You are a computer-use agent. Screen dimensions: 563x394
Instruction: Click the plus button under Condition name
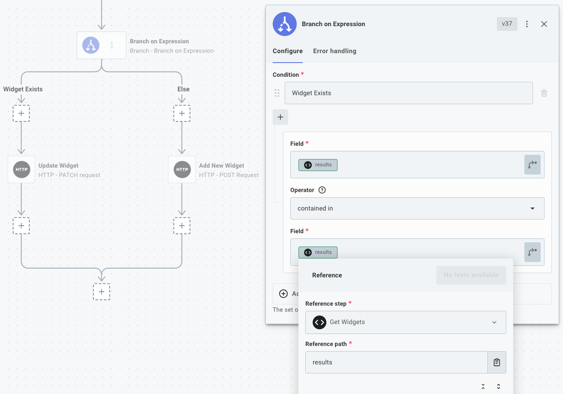coord(280,117)
